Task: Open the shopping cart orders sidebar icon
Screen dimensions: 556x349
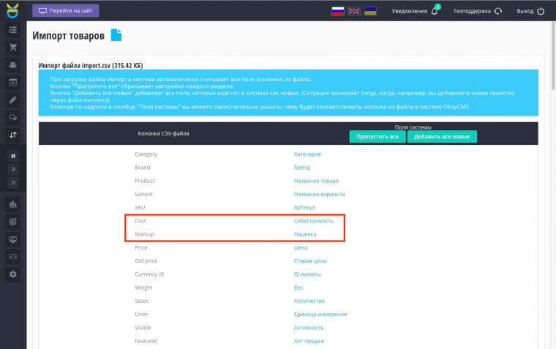Action: [x=12, y=48]
